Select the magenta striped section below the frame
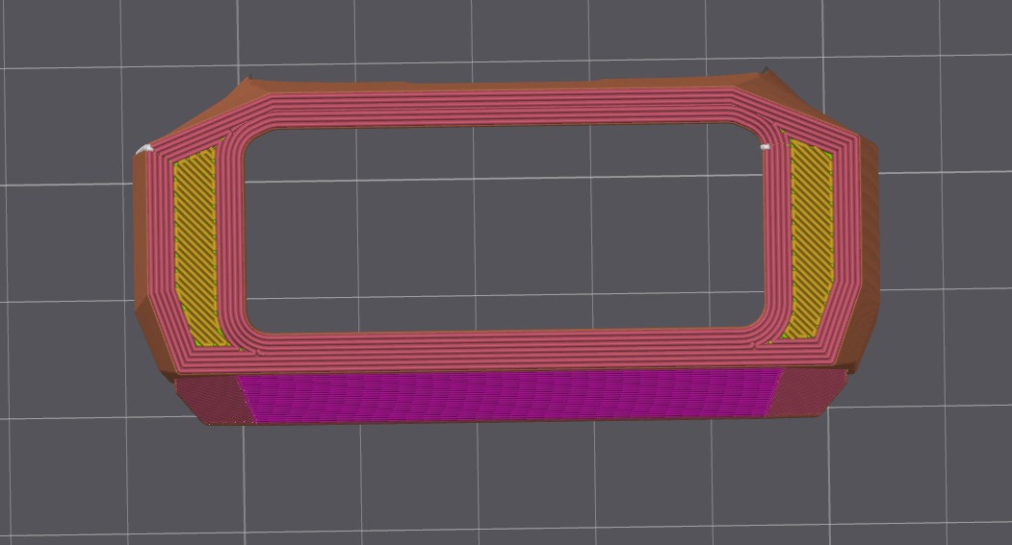 tap(510, 395)
